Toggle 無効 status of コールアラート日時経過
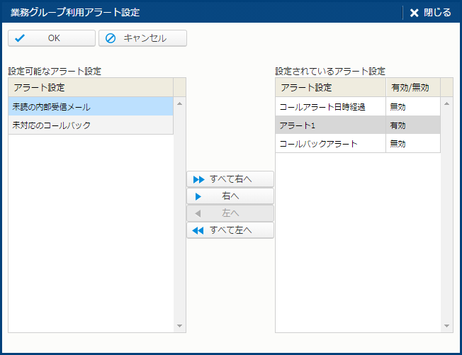462x355 pixels. tap(412, 107)
